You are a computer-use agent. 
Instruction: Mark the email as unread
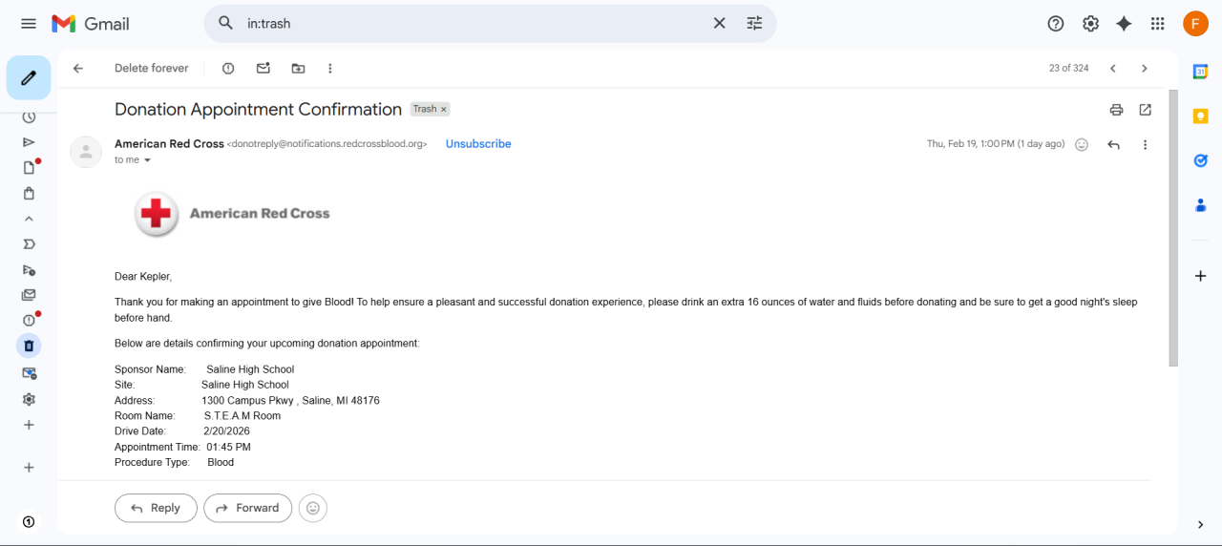[263, 69]
